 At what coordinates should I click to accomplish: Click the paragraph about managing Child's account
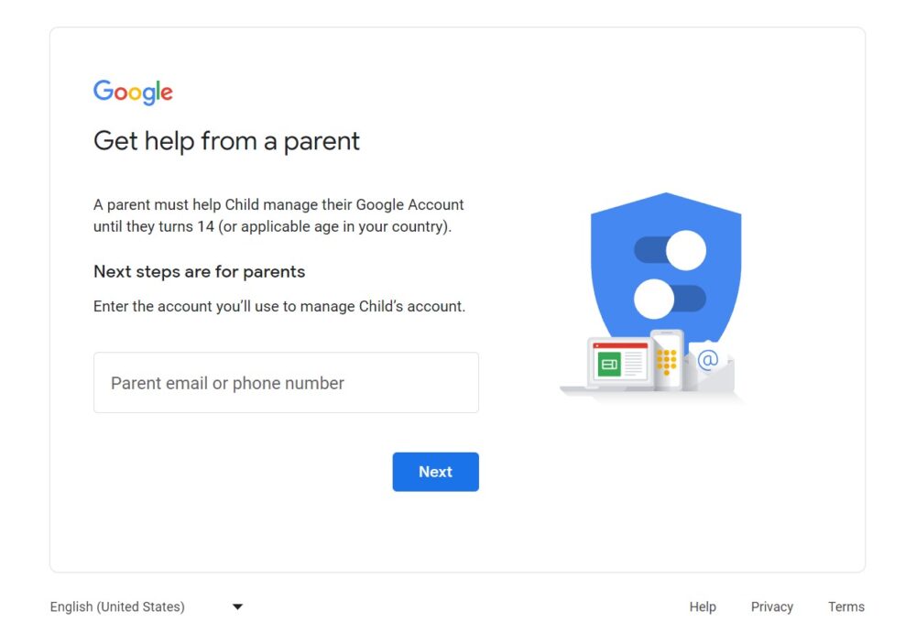tap(278, 215)
